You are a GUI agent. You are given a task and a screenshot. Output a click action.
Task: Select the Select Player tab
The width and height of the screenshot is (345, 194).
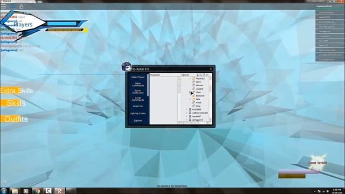tap(138, 77)
